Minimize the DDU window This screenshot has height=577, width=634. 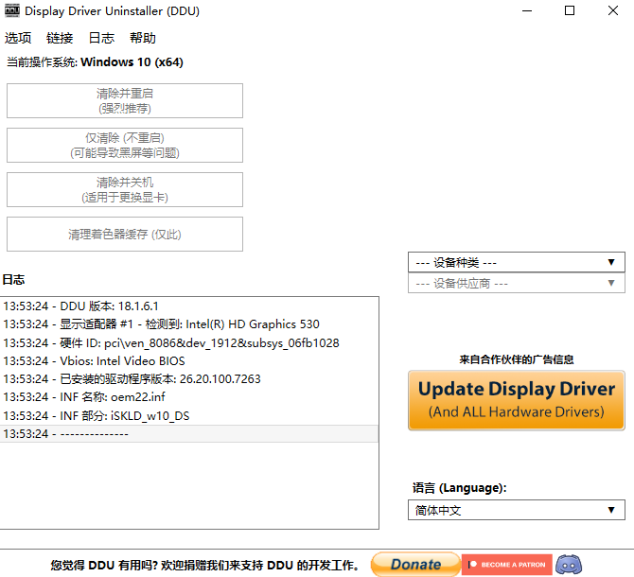click(527, 11)
